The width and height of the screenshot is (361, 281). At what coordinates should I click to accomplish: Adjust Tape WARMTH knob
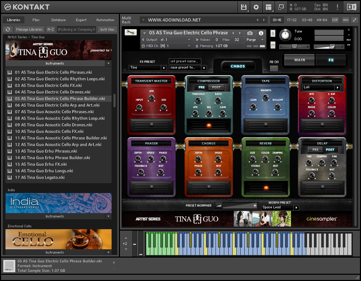(x=266, y=97)
